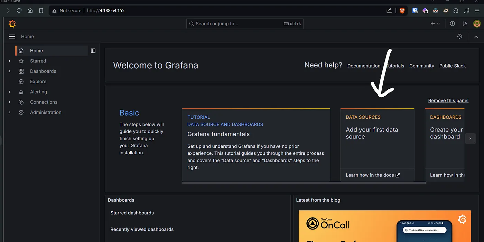Open the purple tag lock extension icon
This screenshot has width=484, height=242.
(x=425, y=11)
